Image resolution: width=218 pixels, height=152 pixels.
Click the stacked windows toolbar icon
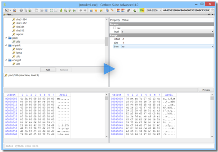click(x=36, y=10)
